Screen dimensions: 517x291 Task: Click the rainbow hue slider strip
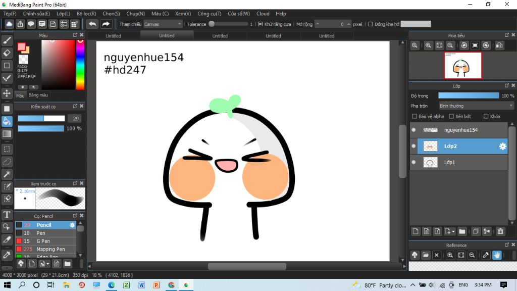click(x=80, y=66)
